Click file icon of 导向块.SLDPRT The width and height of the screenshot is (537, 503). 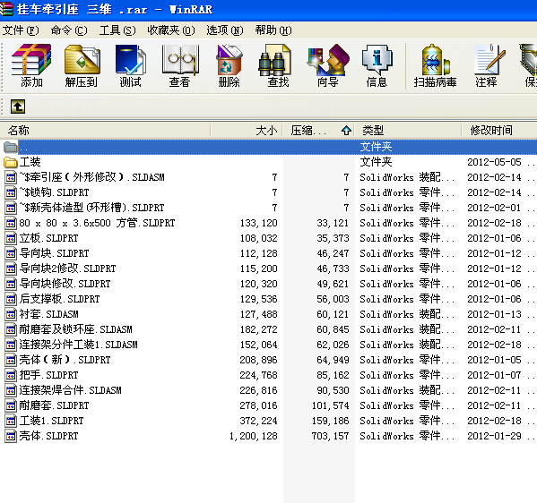click(x=11, y=253)
